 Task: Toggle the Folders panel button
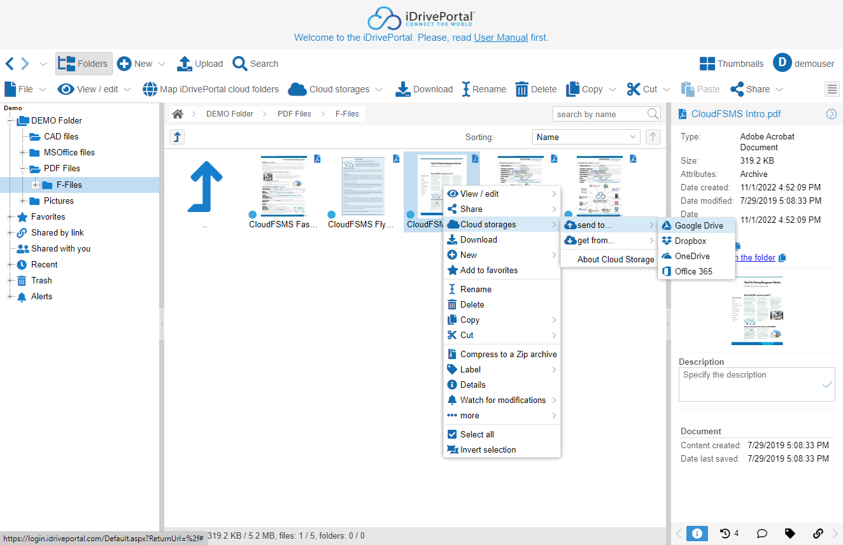84,64
